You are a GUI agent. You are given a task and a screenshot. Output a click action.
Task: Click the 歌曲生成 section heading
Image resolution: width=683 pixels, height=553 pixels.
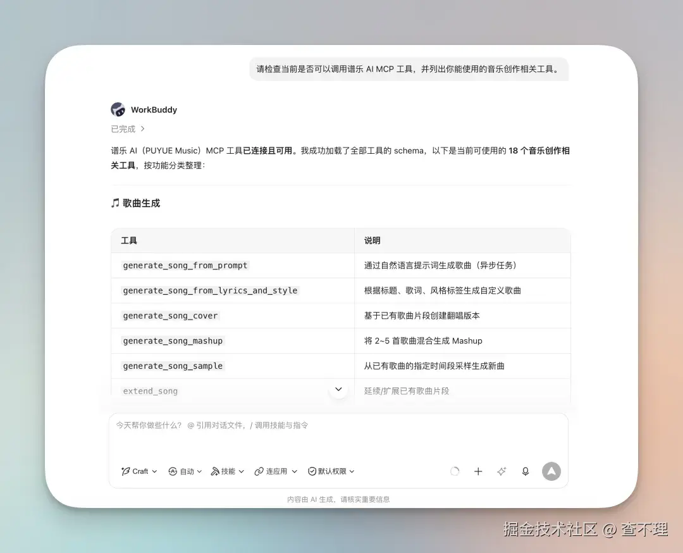coord(141,203)
